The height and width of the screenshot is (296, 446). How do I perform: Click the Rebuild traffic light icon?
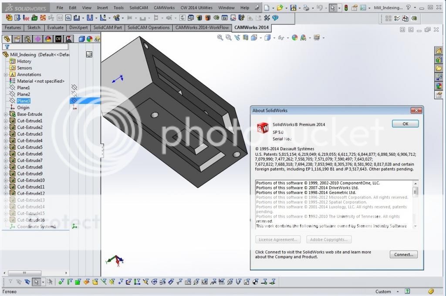(346, 8)
